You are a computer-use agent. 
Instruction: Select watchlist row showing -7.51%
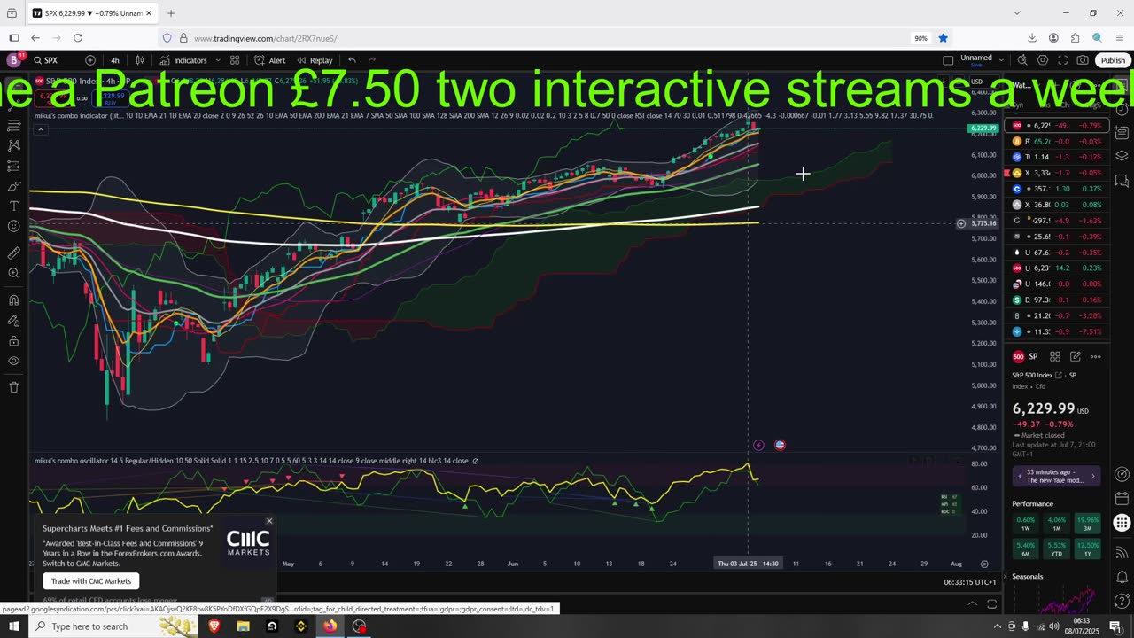pyautogui.click(x=1057, y=331)
